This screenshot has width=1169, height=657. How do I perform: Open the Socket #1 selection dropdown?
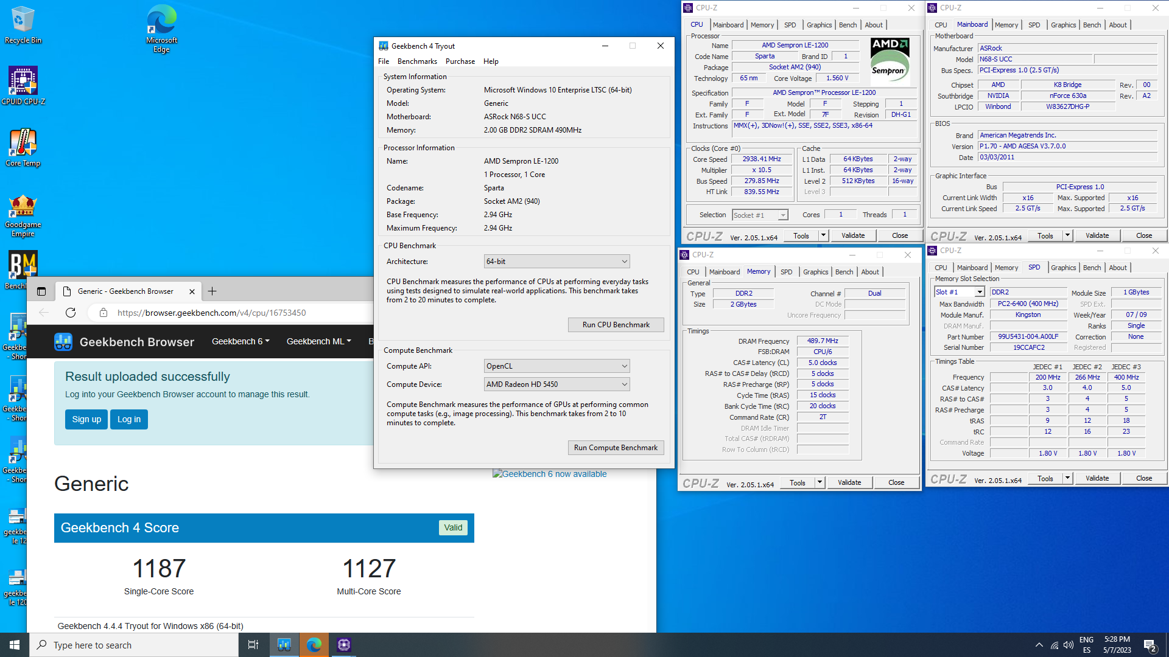760,215
